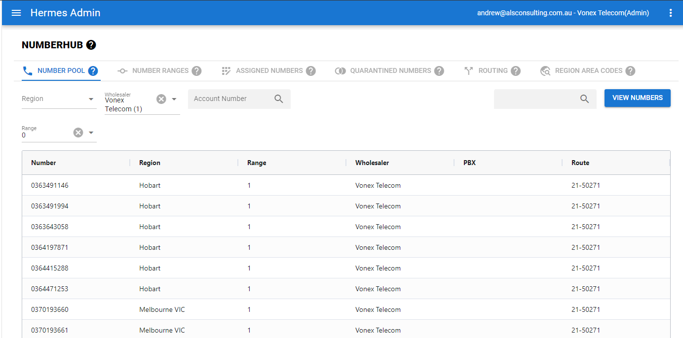The width and height of the screenshot is (683, 338).
Task: Expand the Range dropdown arrow
Action: pos(91,133)
